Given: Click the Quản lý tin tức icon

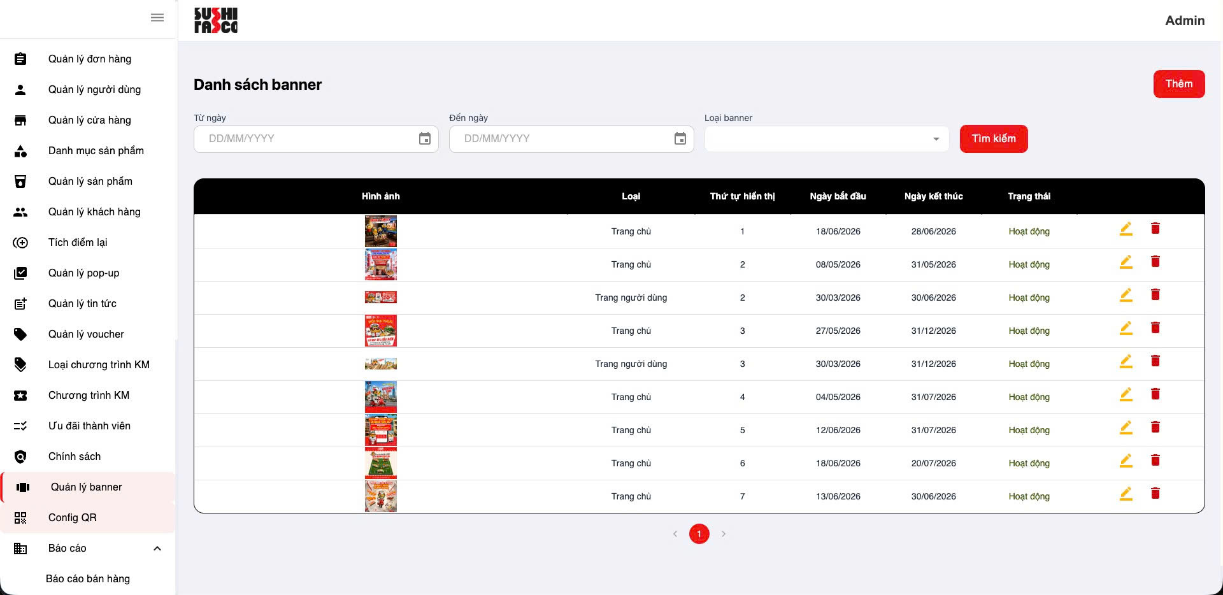Looking at the screenshot, I should click(x=20, y=304).
